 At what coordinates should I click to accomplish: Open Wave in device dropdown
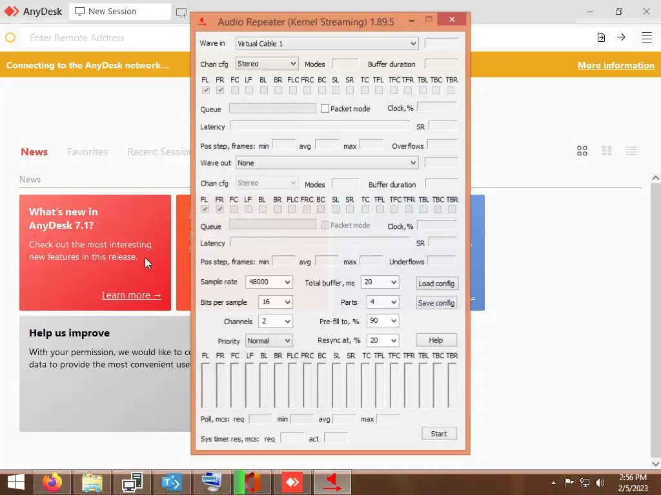pyautogui.click(x=327, y=43)
